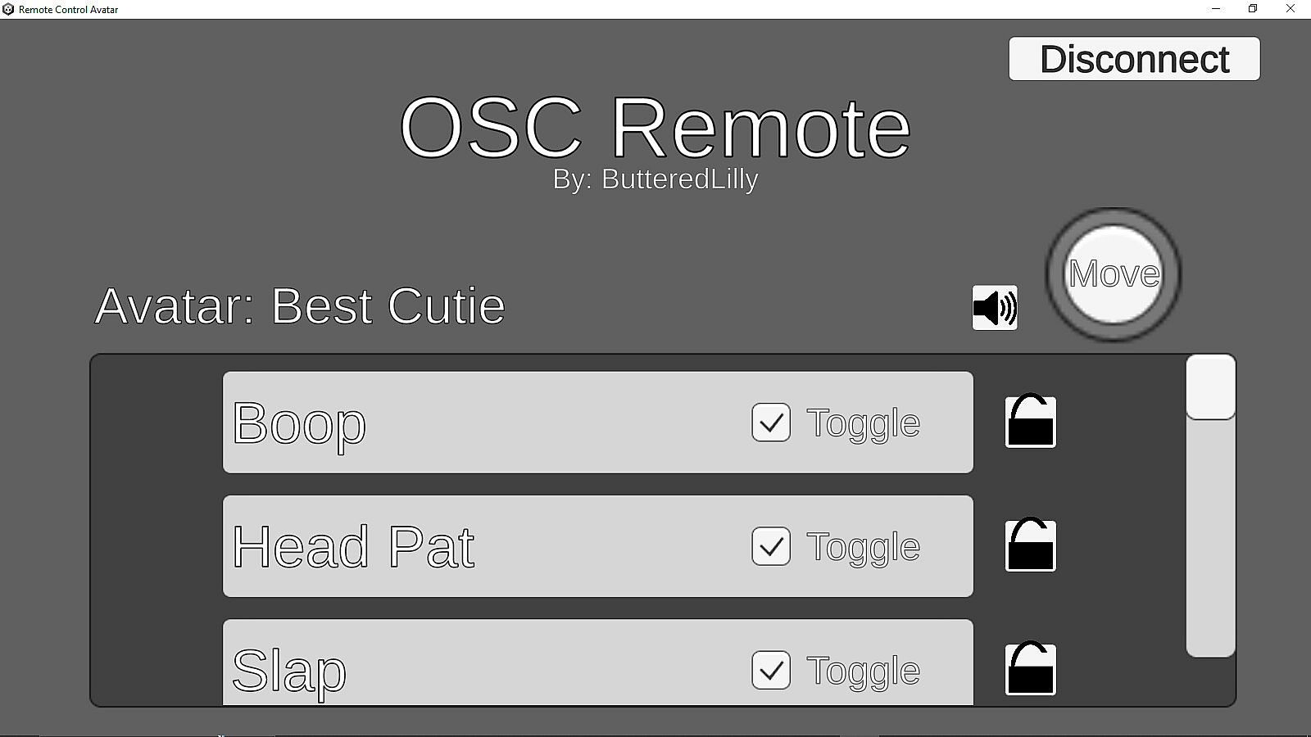
Task: Click the padlock icon beside Boop
Action: 1030,423
